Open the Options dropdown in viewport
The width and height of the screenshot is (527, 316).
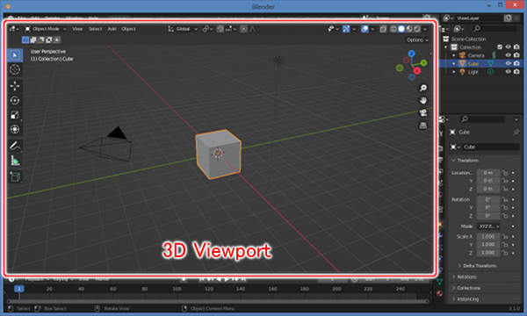point(417,40)
